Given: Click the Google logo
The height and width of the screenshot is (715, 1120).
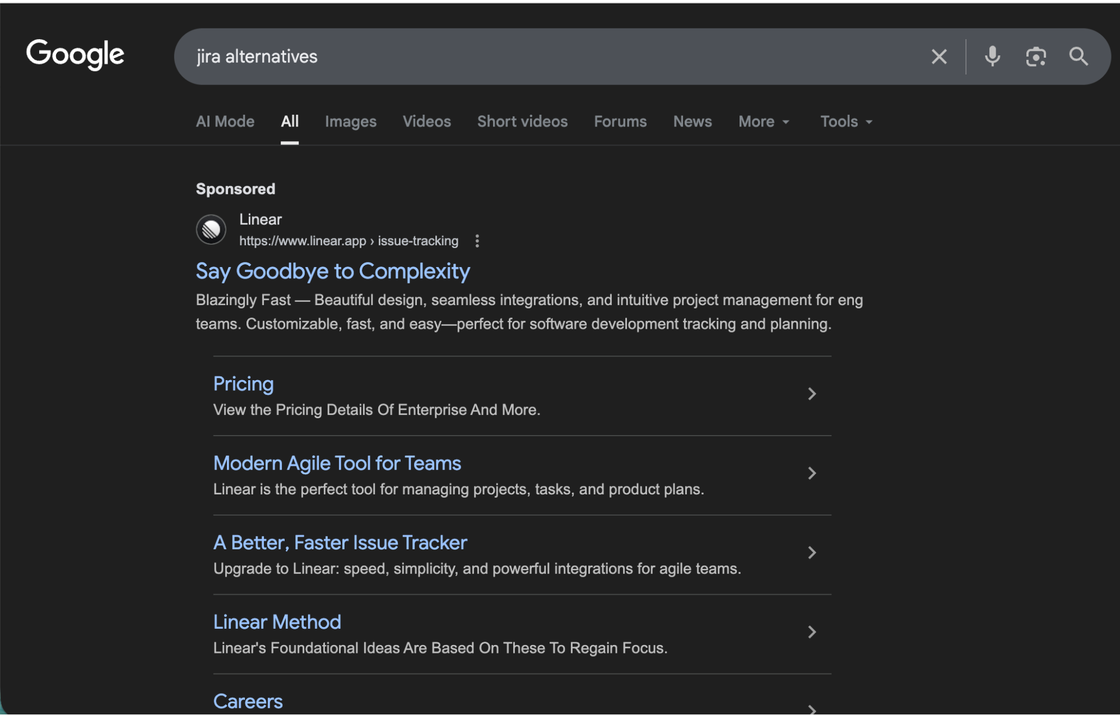Looking at the screenshot, I should (x=75, y=54).
